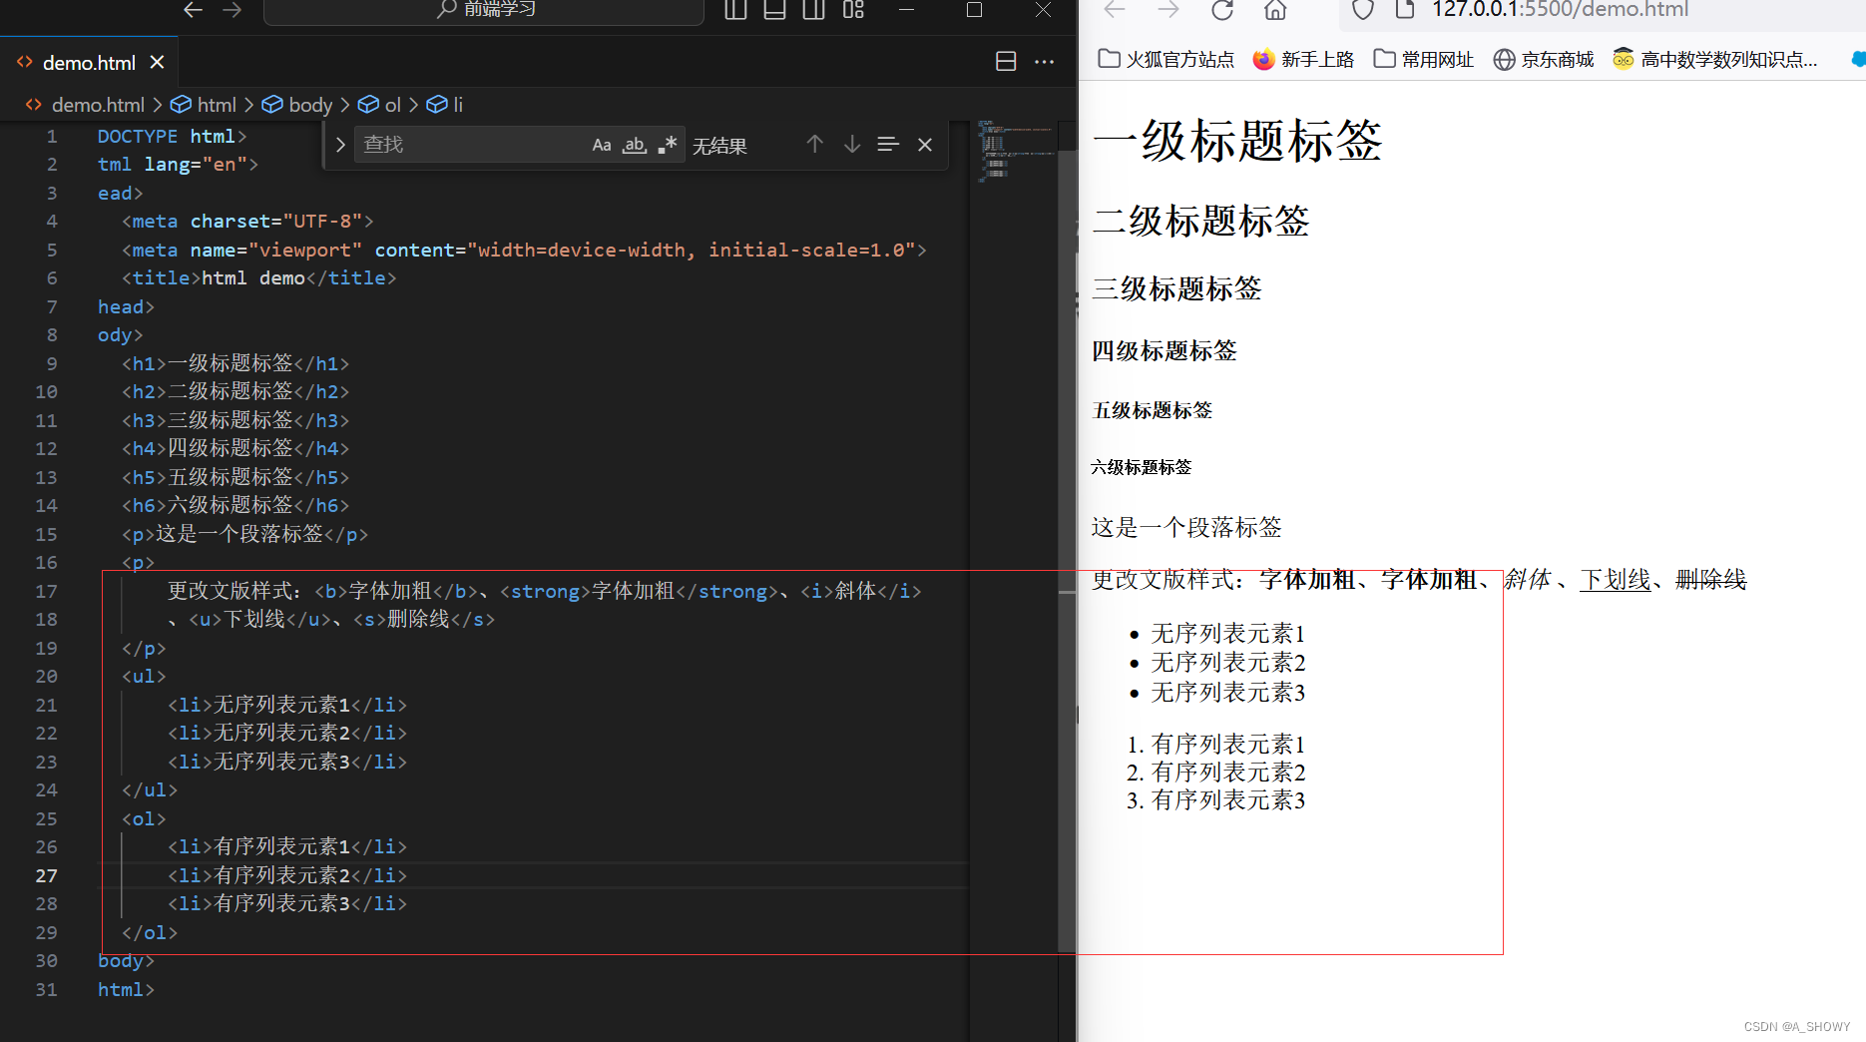Image resolution: width=1866 pixels, height=1042 pixels.
Task: Click the previous match arrow in Find widget
Action: tap(814, 144)
